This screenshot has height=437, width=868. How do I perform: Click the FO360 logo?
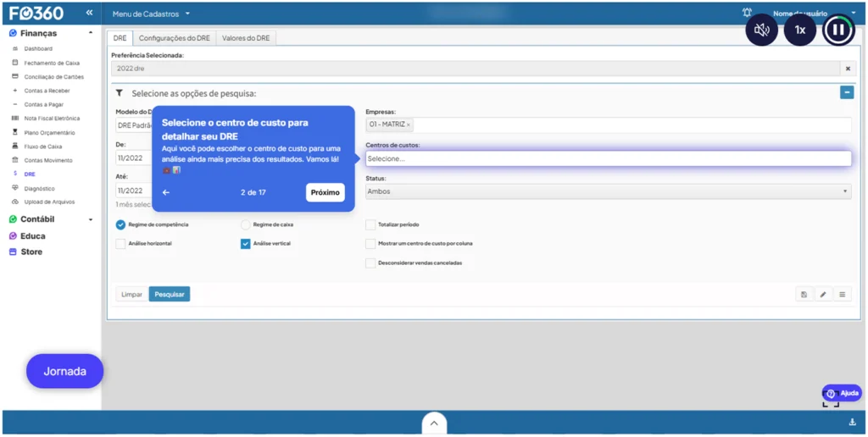point(36,14)
